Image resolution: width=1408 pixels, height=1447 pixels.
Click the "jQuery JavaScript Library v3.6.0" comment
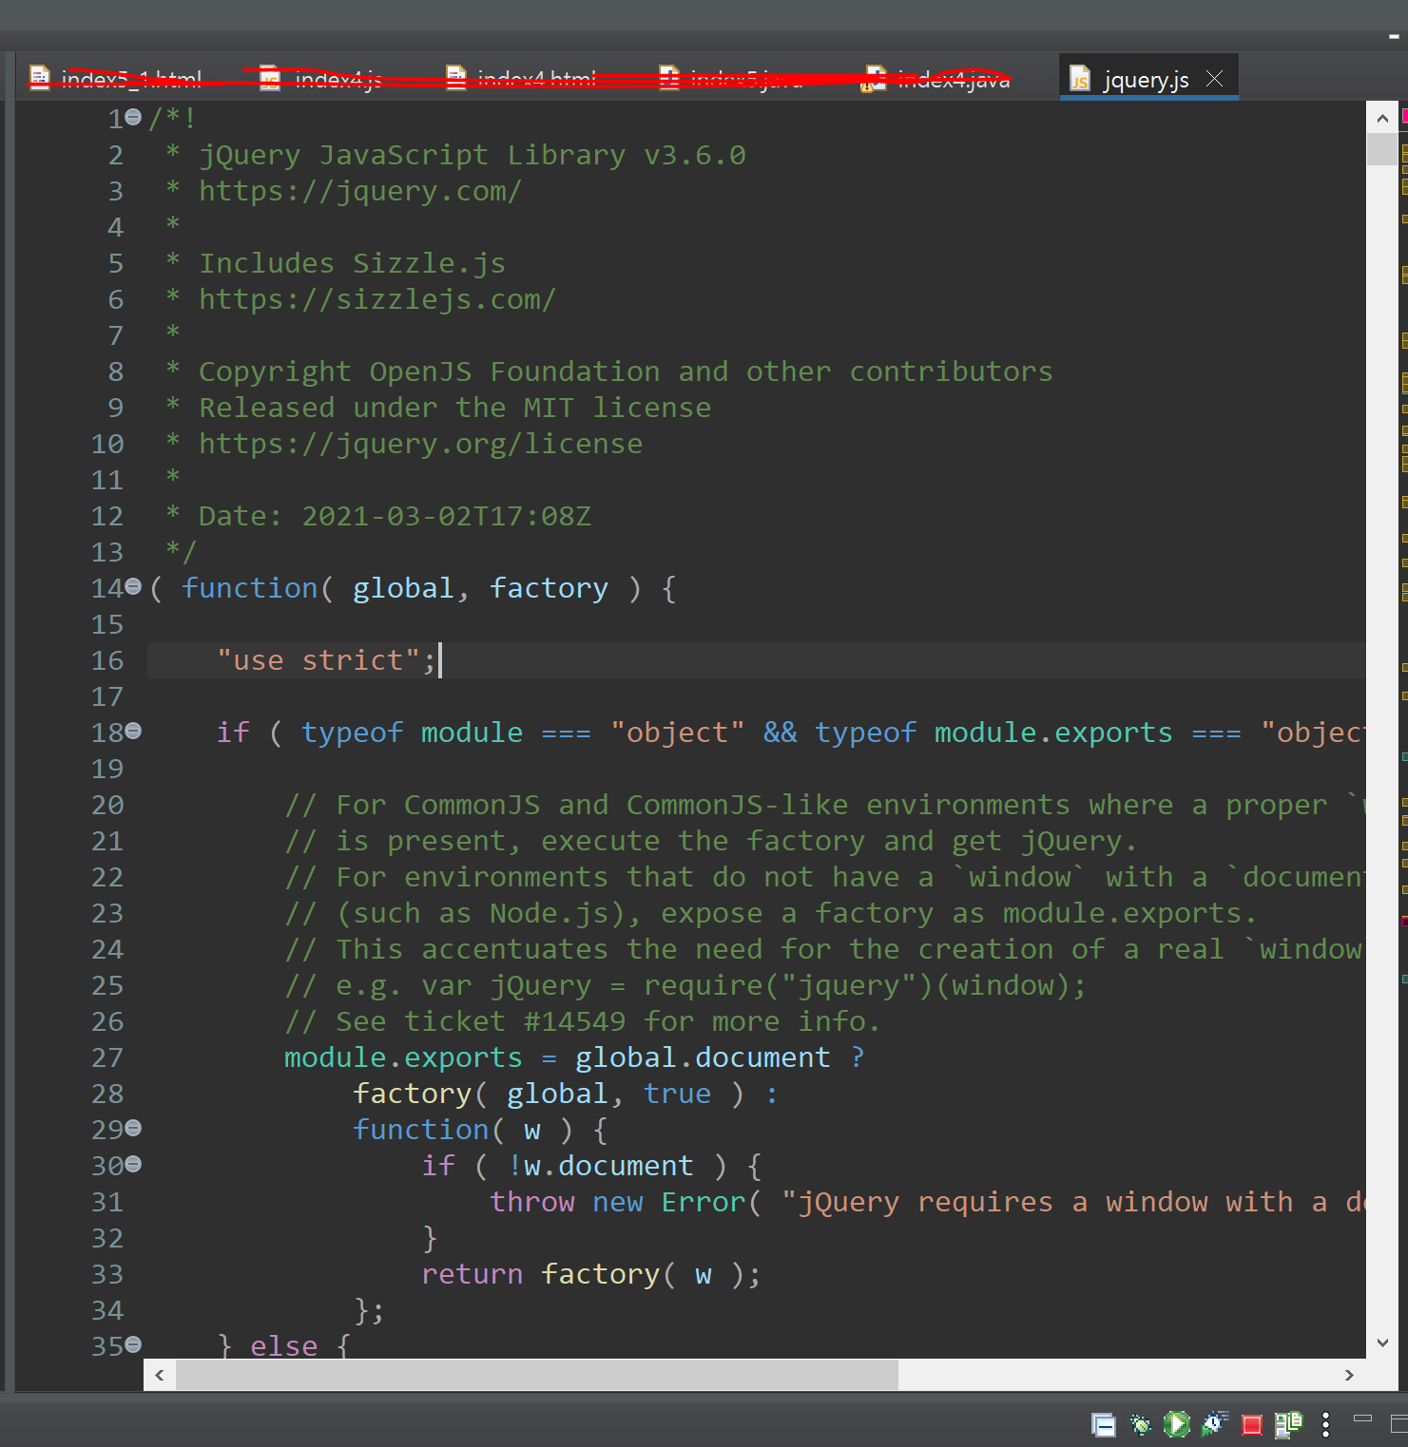(x=472, y=155)
